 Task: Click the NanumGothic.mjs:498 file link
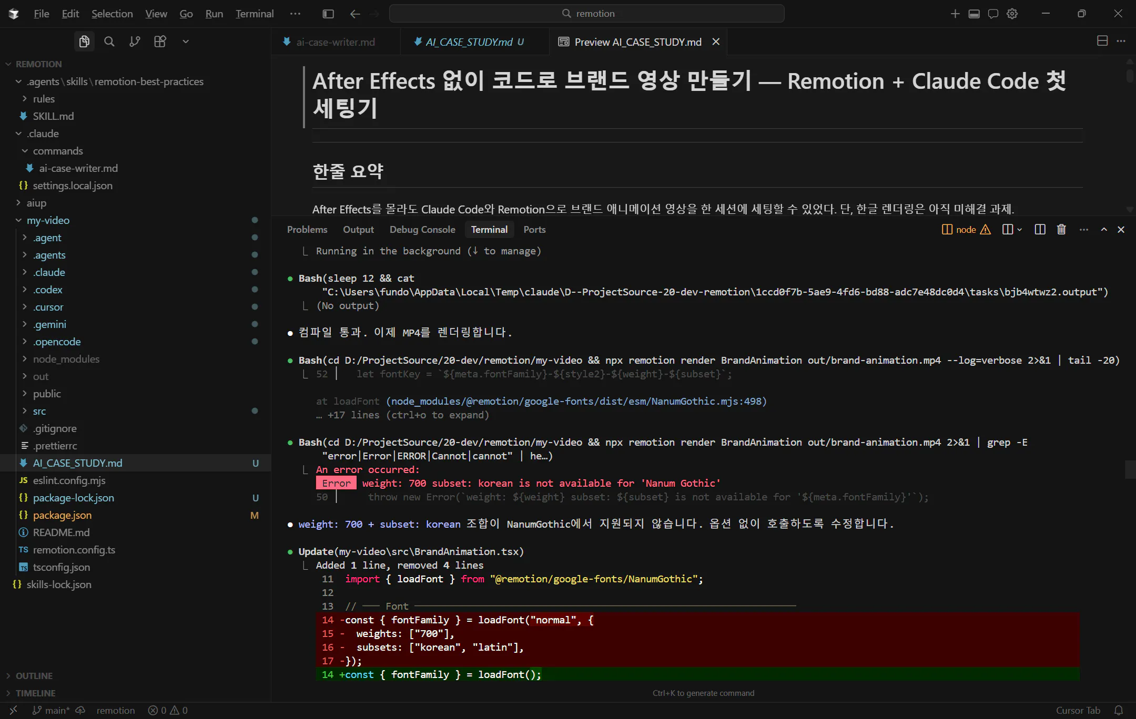[x=576, y=401]
